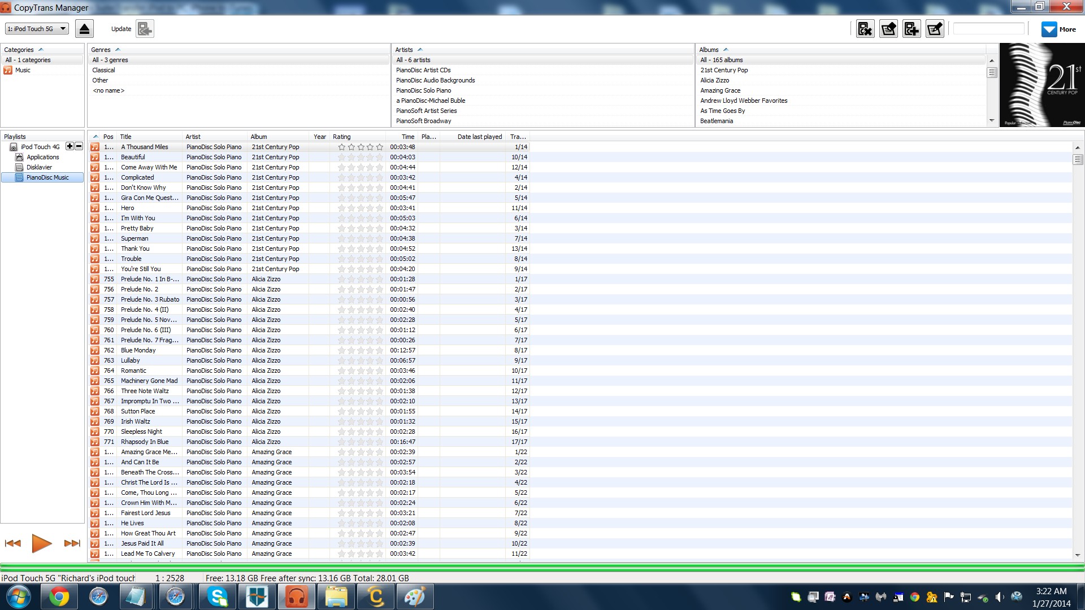The width and height of the screenshot is (1085, 610).
Task: Filter by Classical genre
Action: tap(103, 70)
